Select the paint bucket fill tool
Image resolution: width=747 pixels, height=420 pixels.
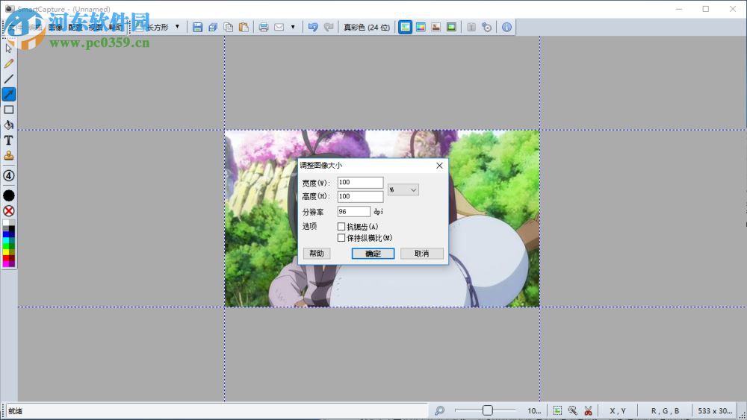pyautogui.click(x=8, y=125)
